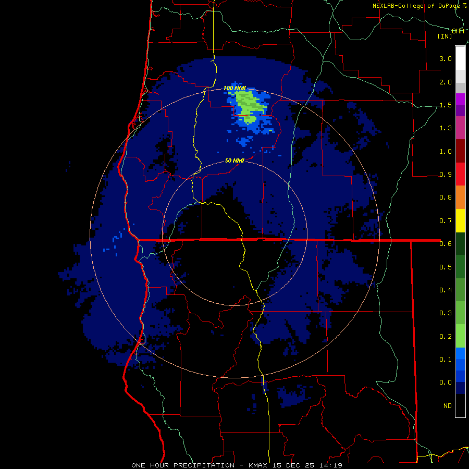Pick the white swatch atop the legend
This screenshot has height=469, width=469.
pos(460,58)
